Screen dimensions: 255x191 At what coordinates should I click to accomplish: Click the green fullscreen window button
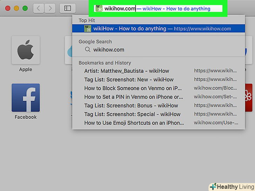tap(25, 8)
